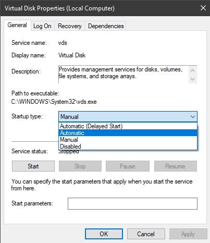
Task: Cancel the properties dialog
Action: pyautogui.click(x=146, y=234)
